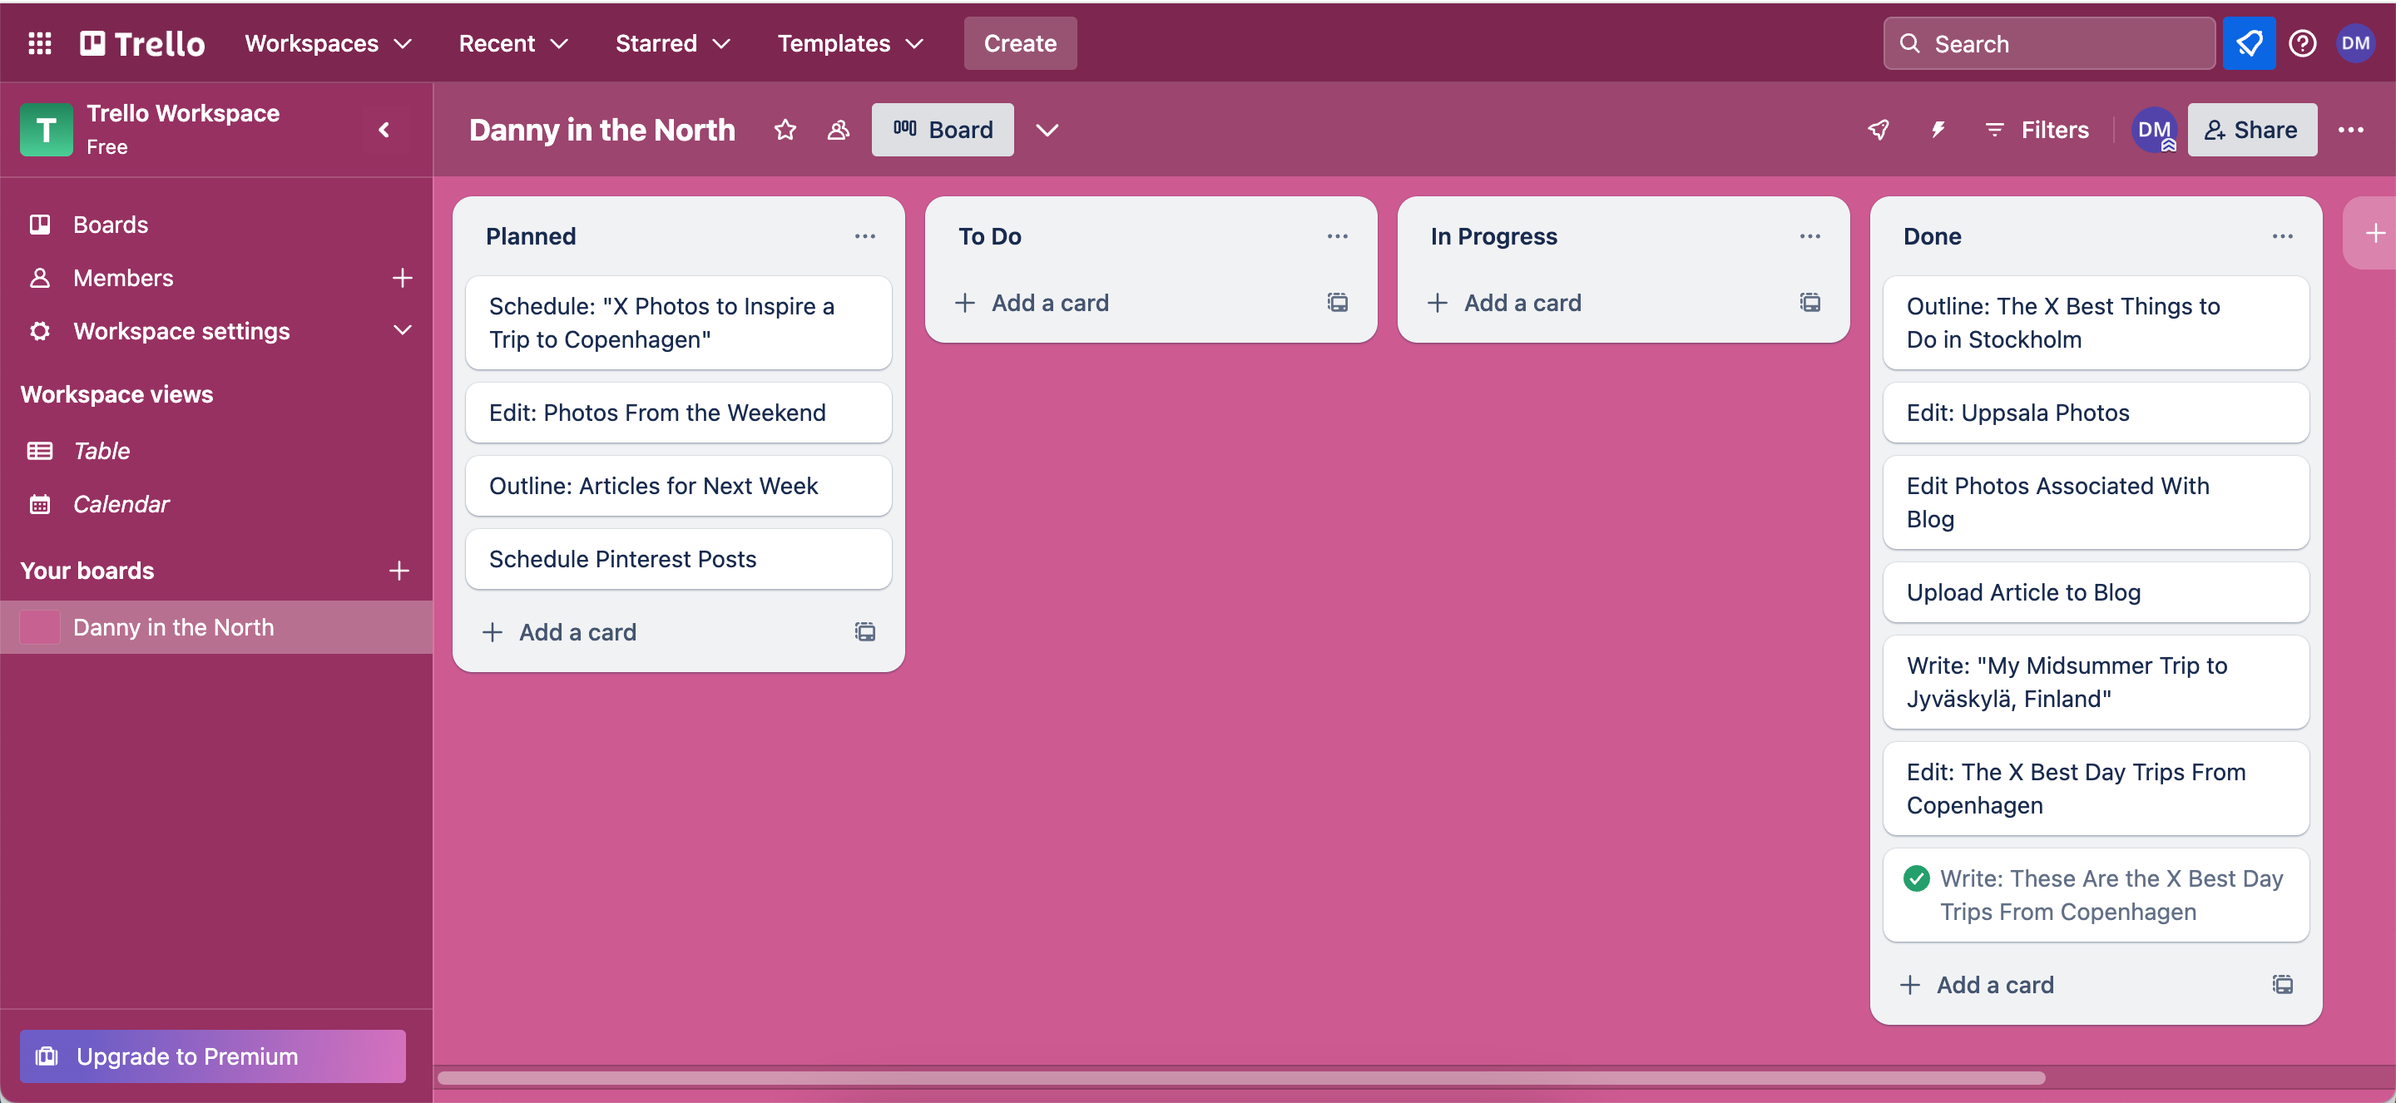Uncheck the completed Copenhagen Day Trips card
The width and height of the screenshot is (2396, 1103).
1916,879
